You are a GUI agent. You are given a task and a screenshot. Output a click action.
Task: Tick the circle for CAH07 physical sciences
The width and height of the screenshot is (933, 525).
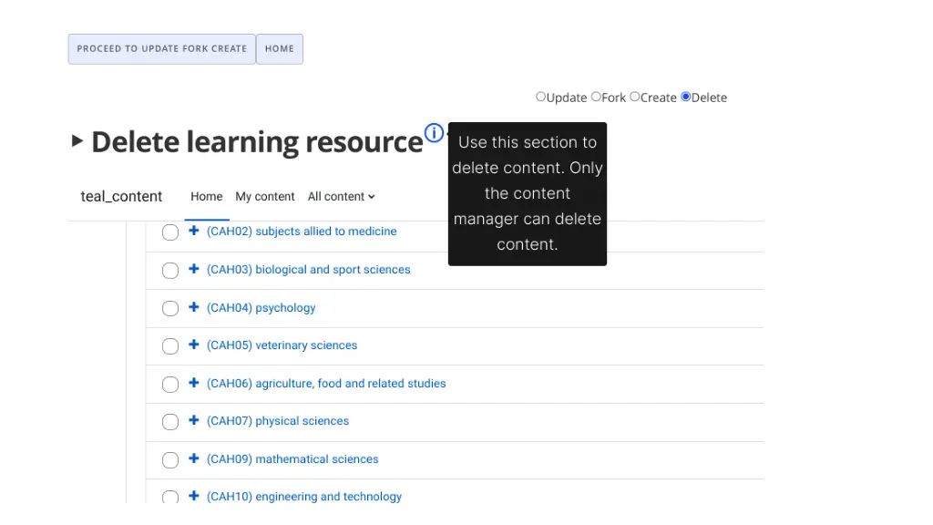click(170, 421)
